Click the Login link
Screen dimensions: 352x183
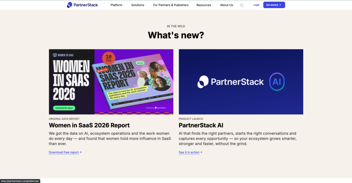256,5
